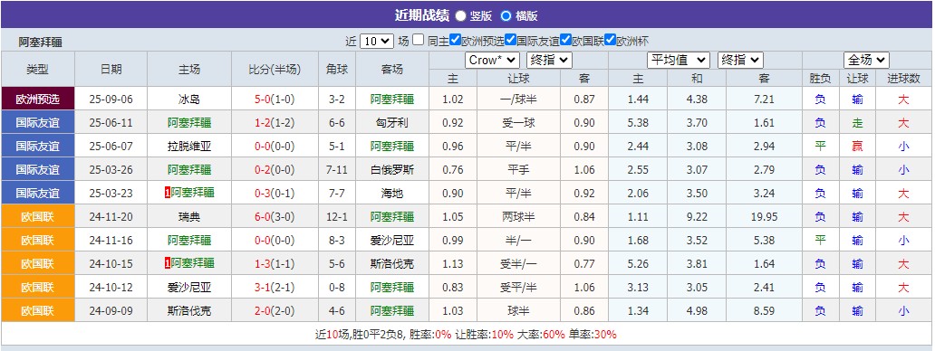Viewport: 935px width, 351px height.
Task: Click 欧国联 label in the 24-11-20 row
Action: [x=37, y=216]
